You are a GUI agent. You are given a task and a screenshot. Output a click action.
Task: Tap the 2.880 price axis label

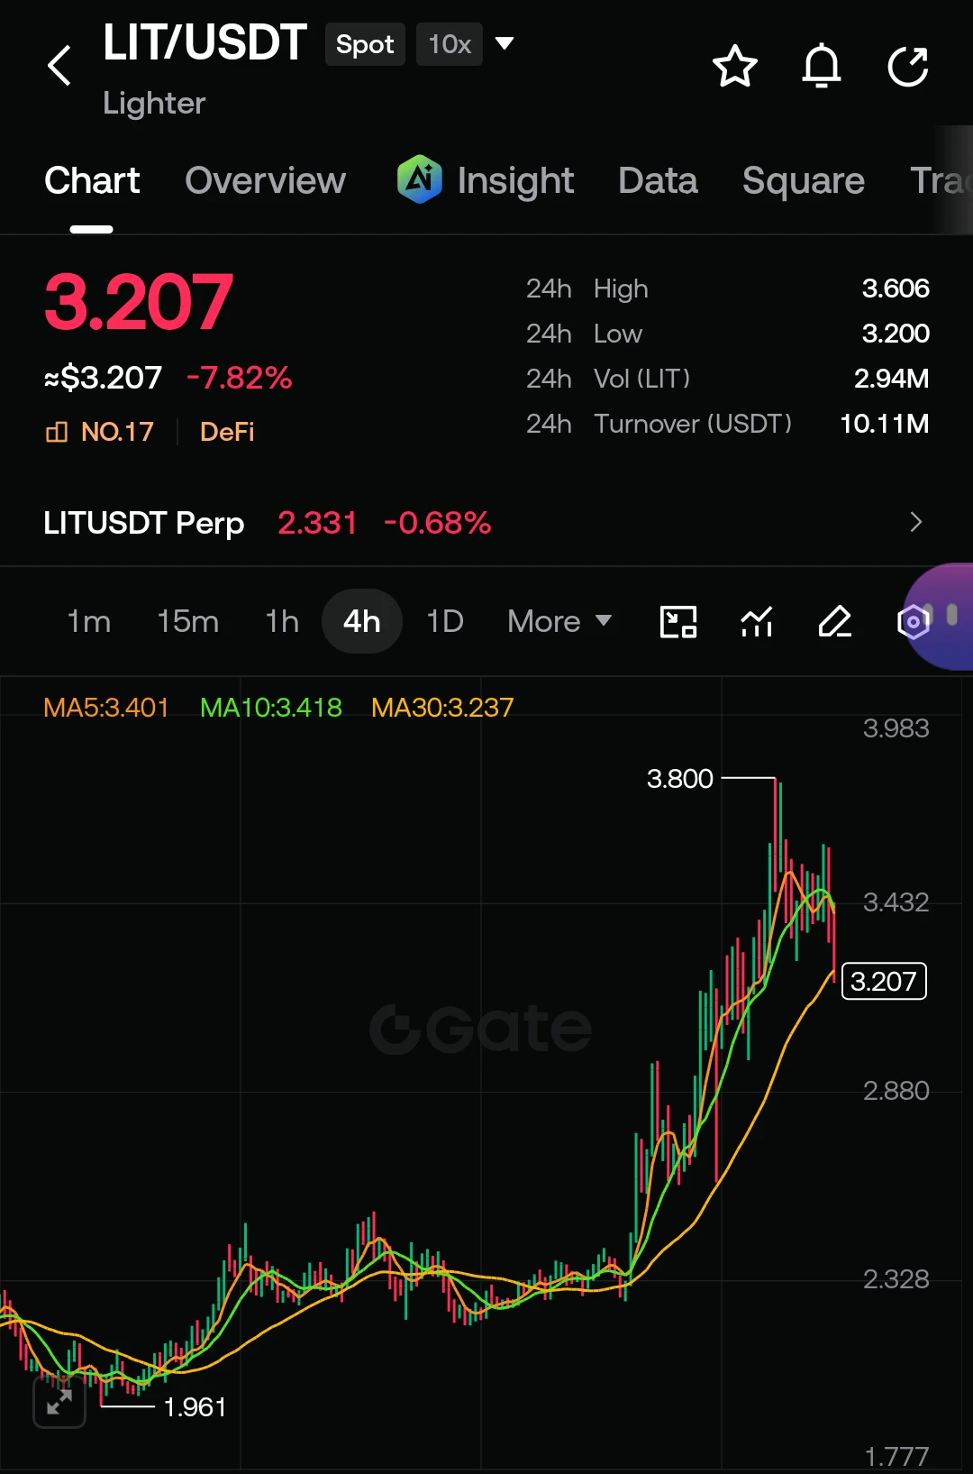click(896, 1091)
